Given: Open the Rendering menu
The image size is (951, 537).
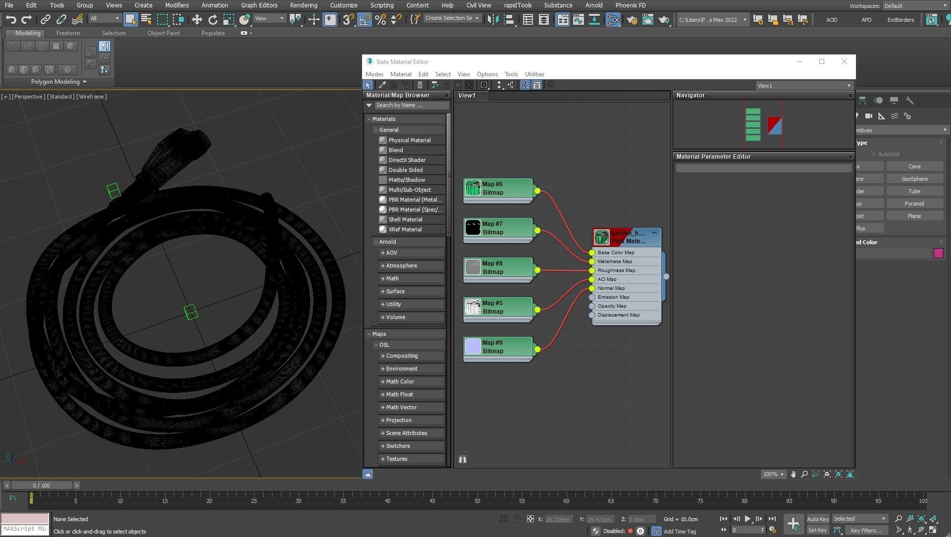Looking at the screenshot, I should (x=303, y=5).
